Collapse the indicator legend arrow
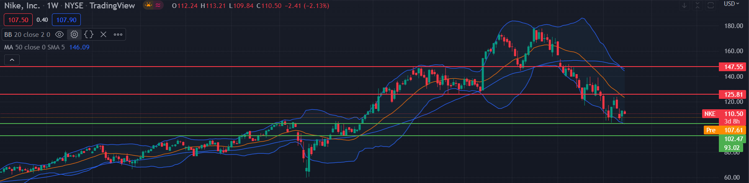 tap(12, 60)
